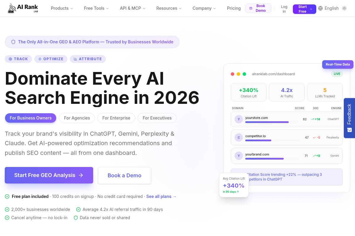Click the Y avatar for yourbrand.com
Screen dimensions: 355x236
point(239,156)
